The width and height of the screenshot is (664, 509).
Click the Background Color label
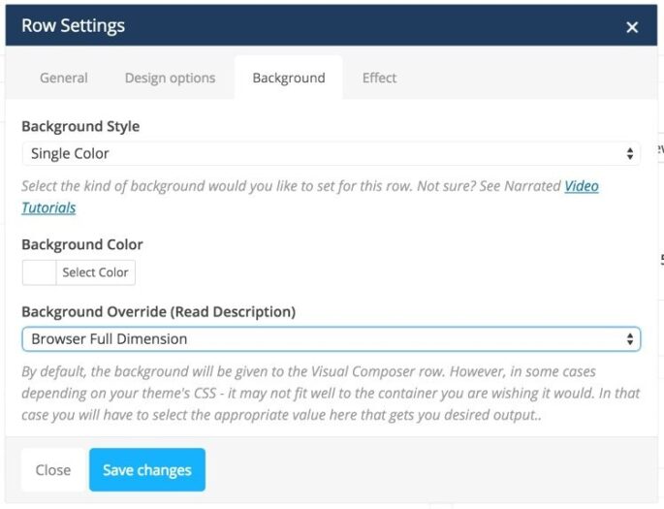[x=82, y=245]
